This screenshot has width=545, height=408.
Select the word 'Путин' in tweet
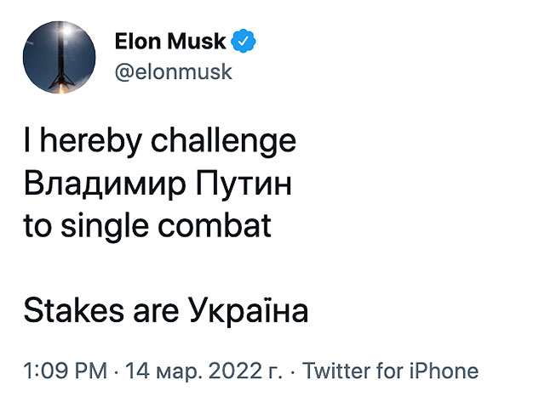click(244, 184)
